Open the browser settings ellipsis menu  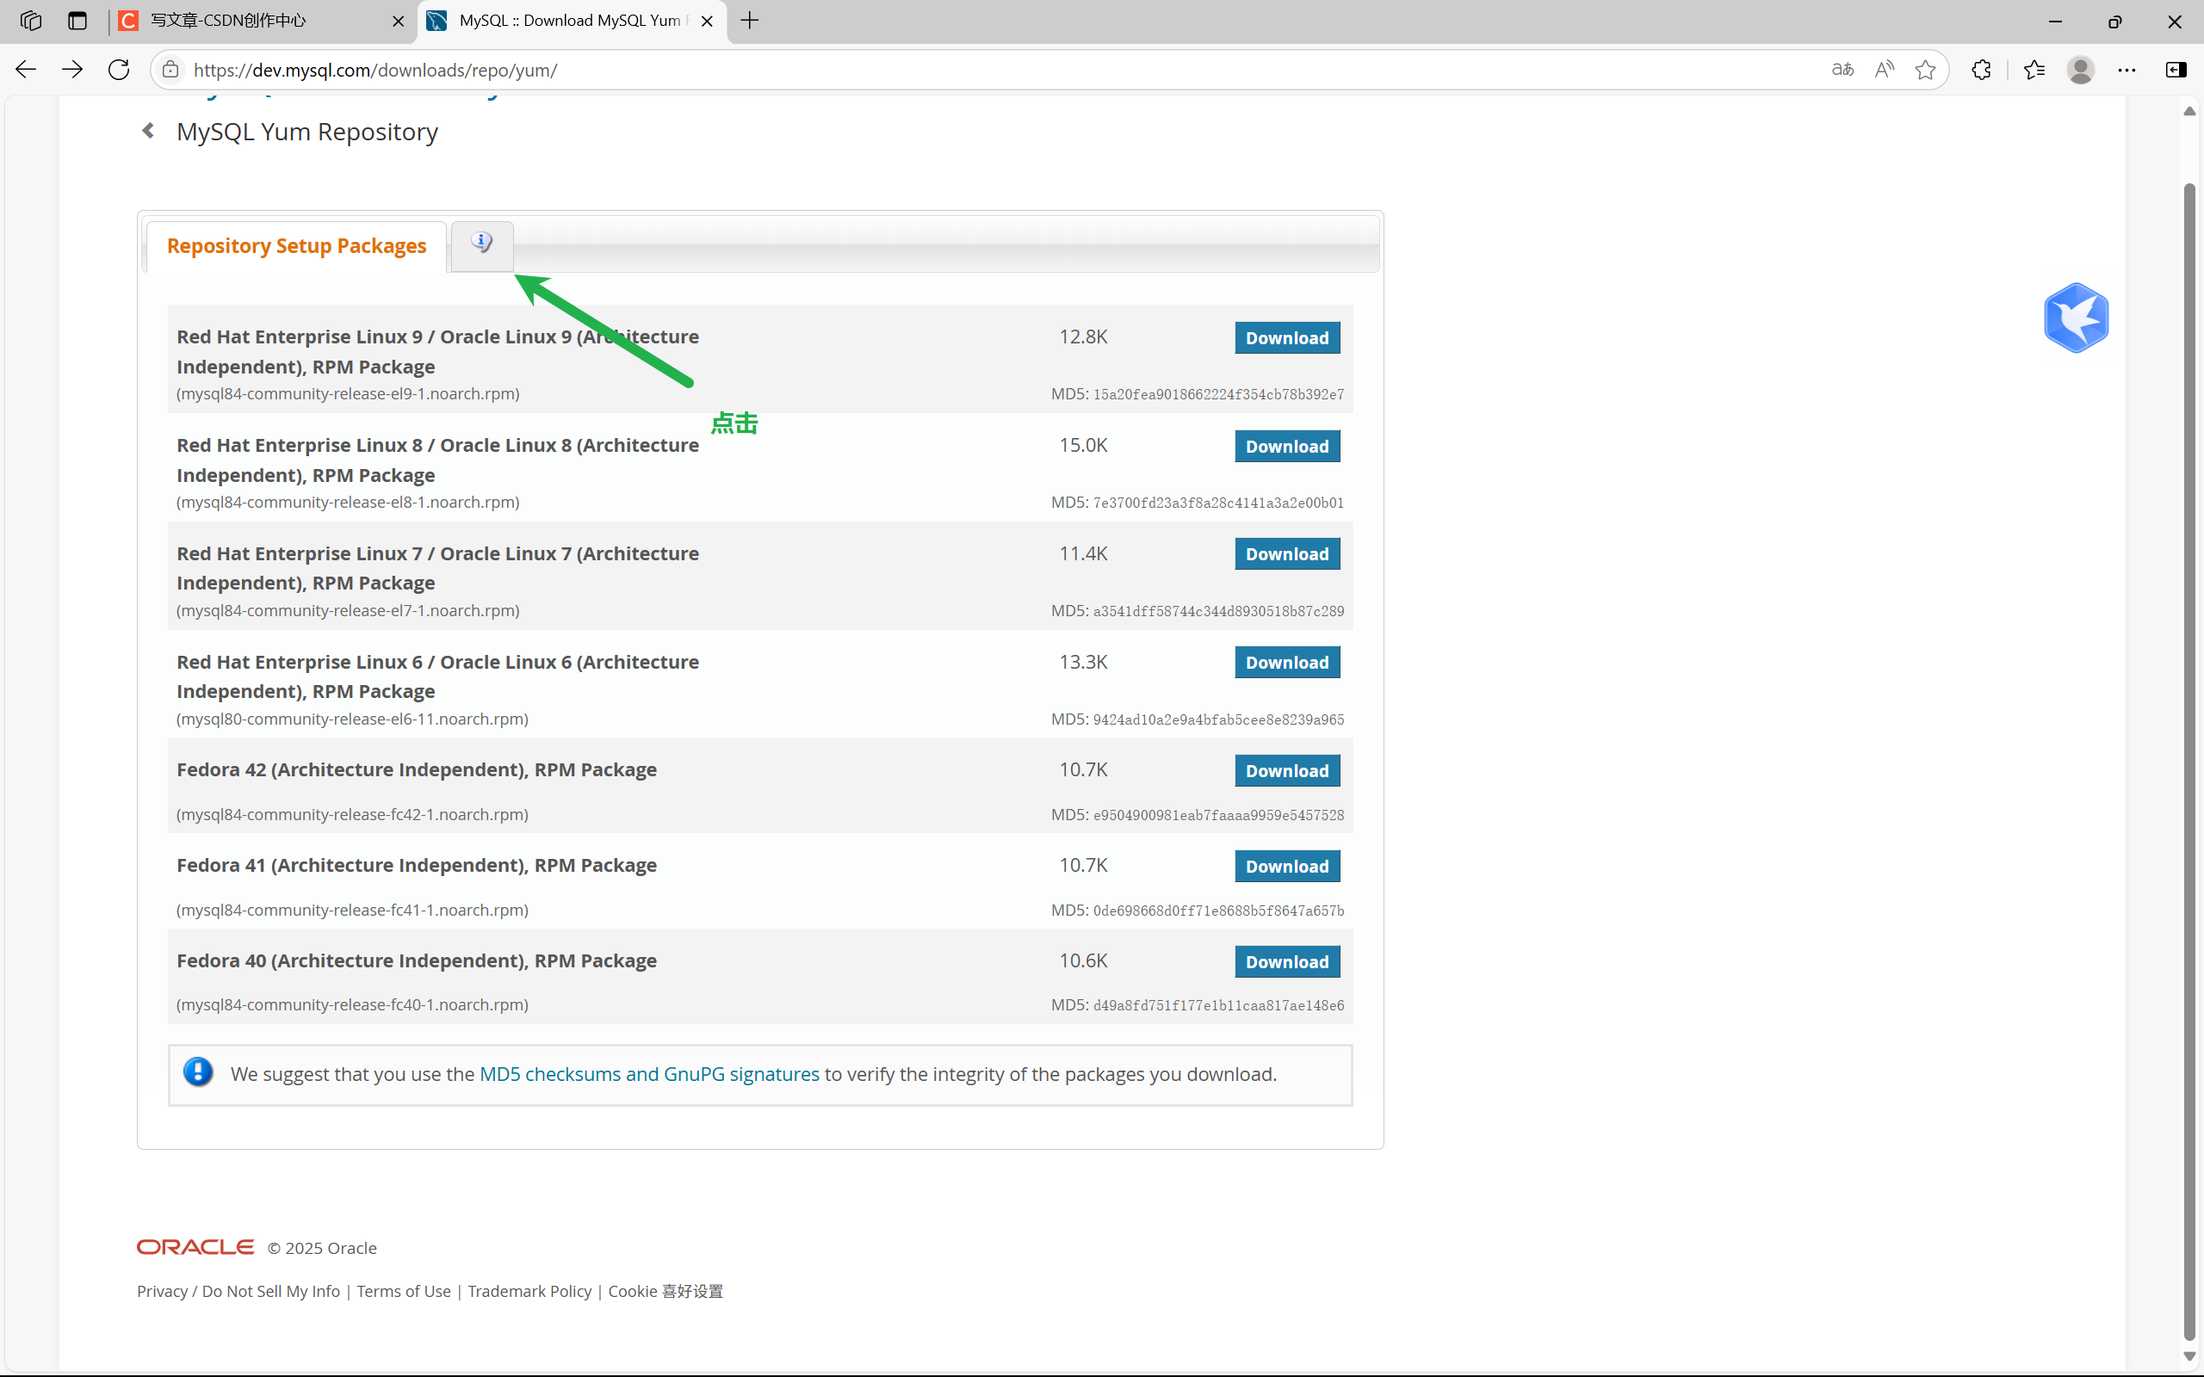[x=2127, y=70]
